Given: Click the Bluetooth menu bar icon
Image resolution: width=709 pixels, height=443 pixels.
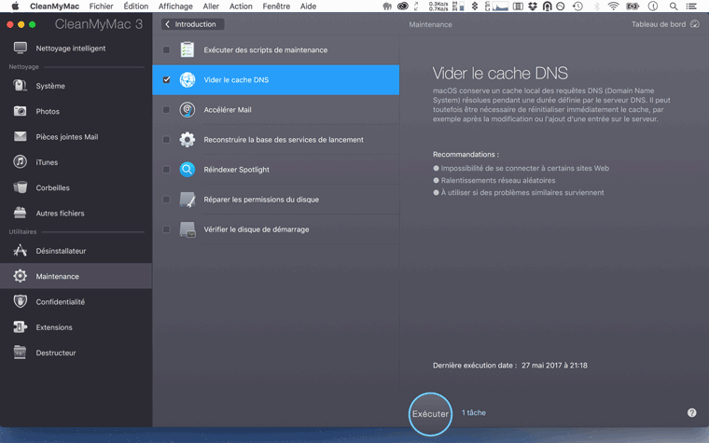Looking at the screenshot, I should click(596, 7).
